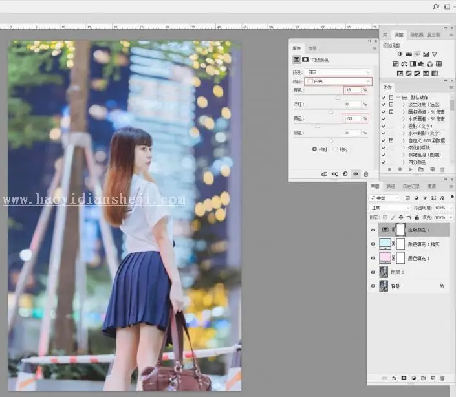Hide the Color Fill 1 layer
456x397 pixels.
coord(373,258)
